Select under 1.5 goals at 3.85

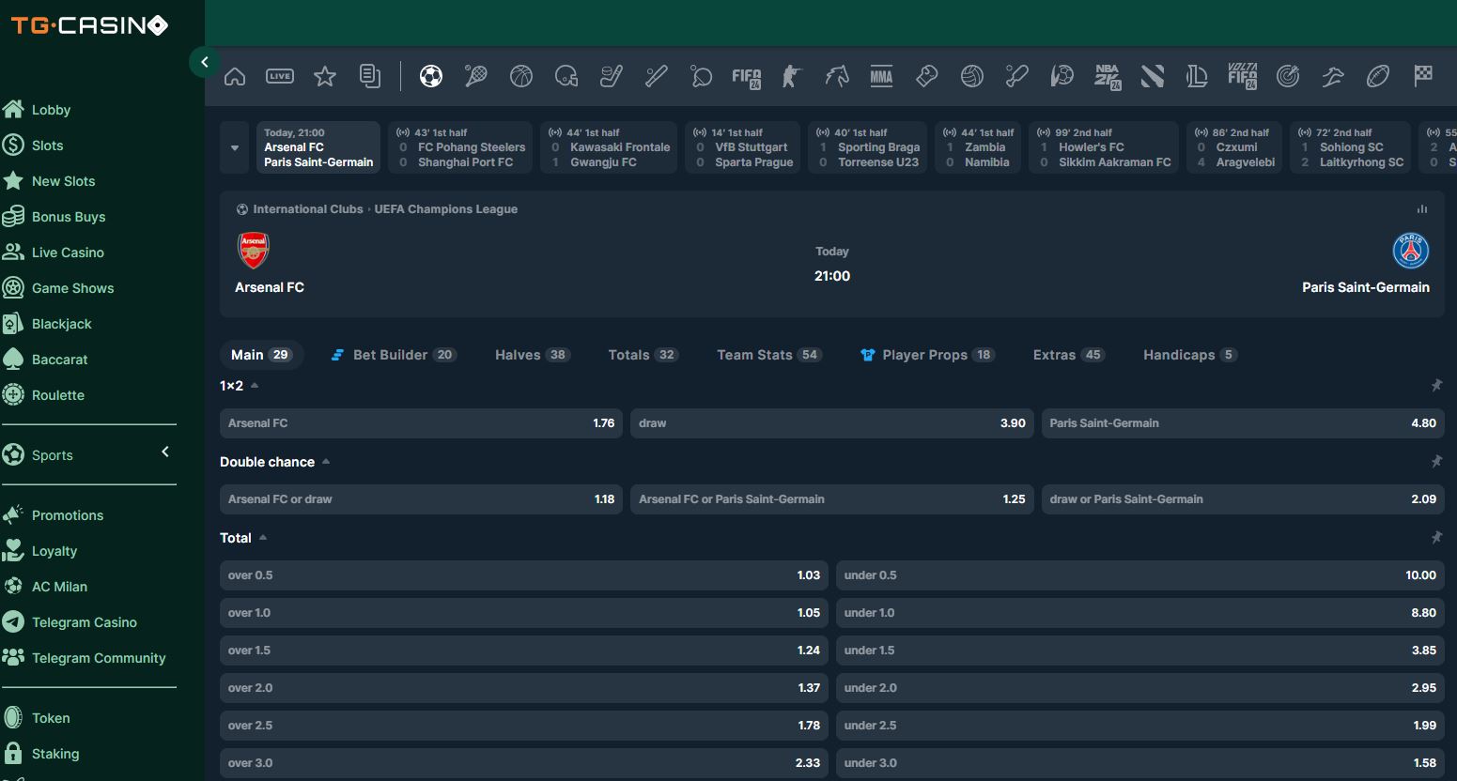pos(1140,651)
